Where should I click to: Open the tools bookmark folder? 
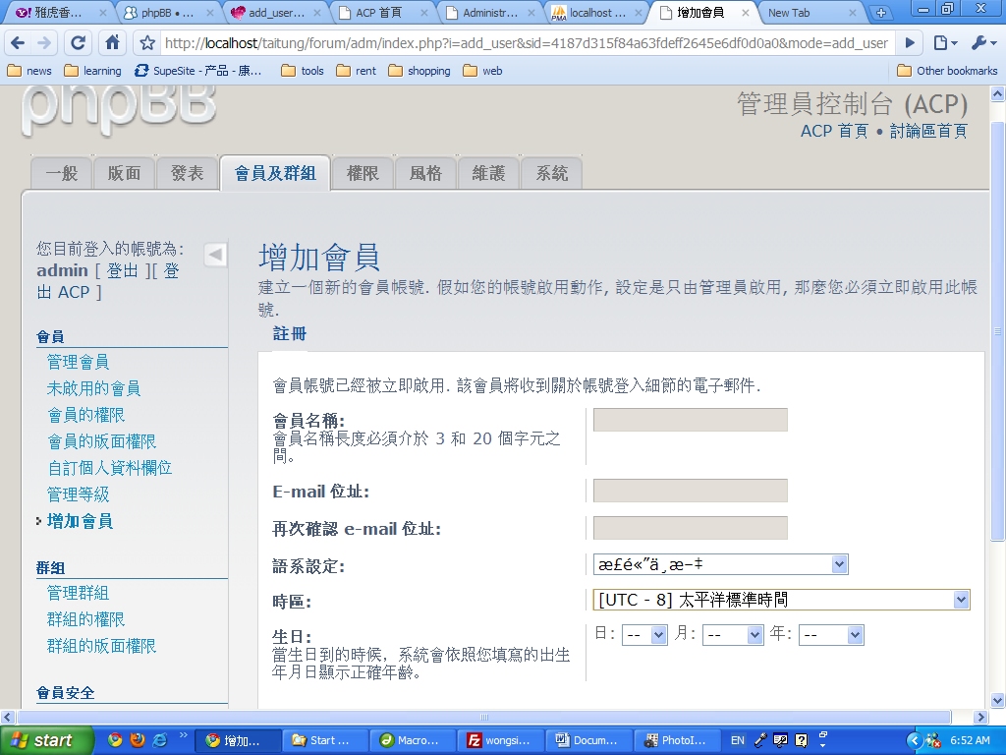(x=303, y=71)
